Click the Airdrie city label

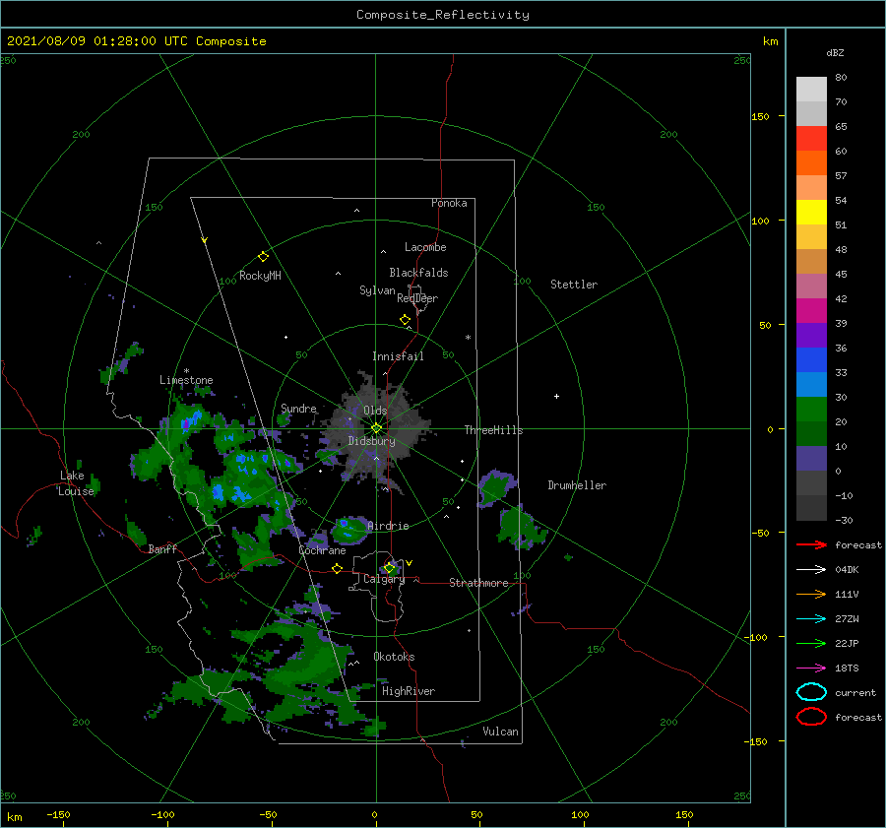388,526
